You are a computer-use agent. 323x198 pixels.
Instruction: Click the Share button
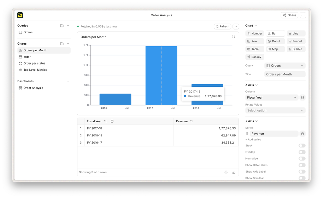289,15
